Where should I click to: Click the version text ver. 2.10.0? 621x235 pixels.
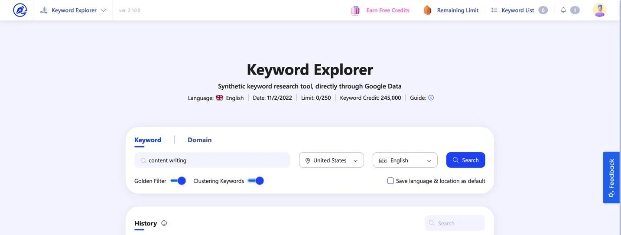click(130, 10)
